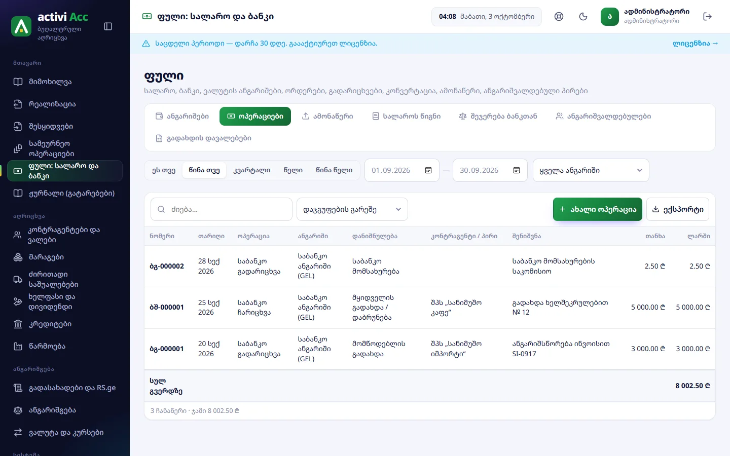Screen dimensions: 730x456
Task: Toggle dark mode with the moon icon
Action: click(583, 17)
